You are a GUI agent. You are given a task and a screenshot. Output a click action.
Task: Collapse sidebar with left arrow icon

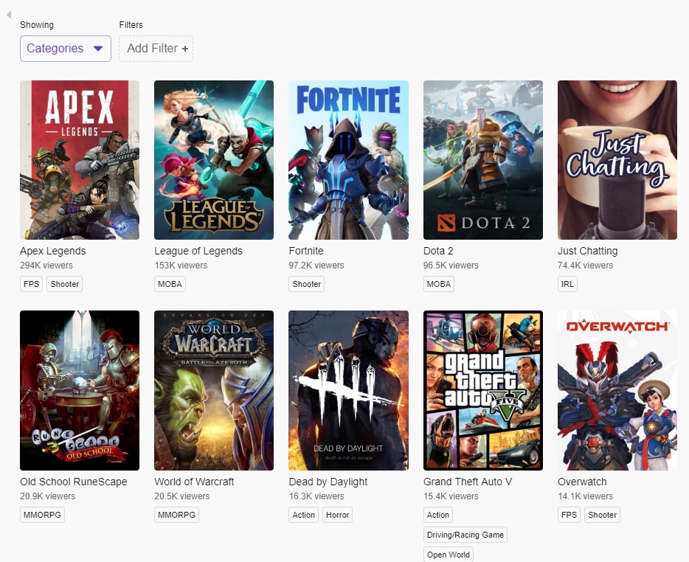pyautogui.click(x=9, y=15)
